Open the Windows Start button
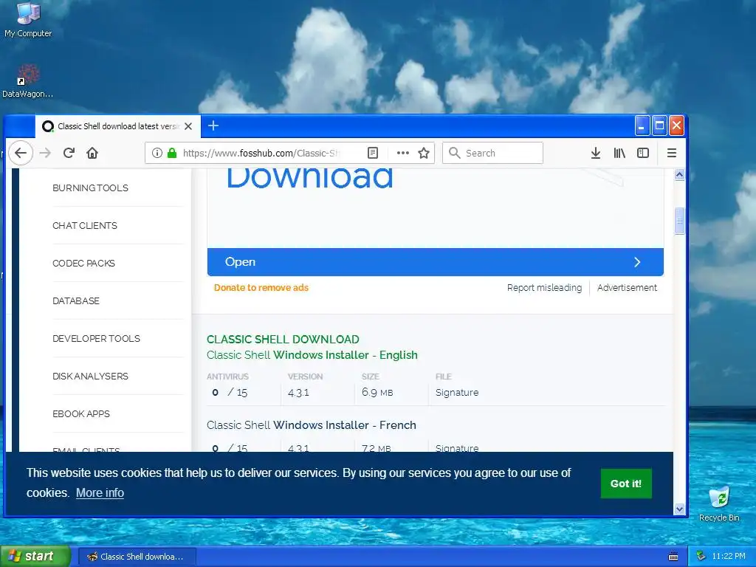The image size is (756, 567). tap(35, 557)
